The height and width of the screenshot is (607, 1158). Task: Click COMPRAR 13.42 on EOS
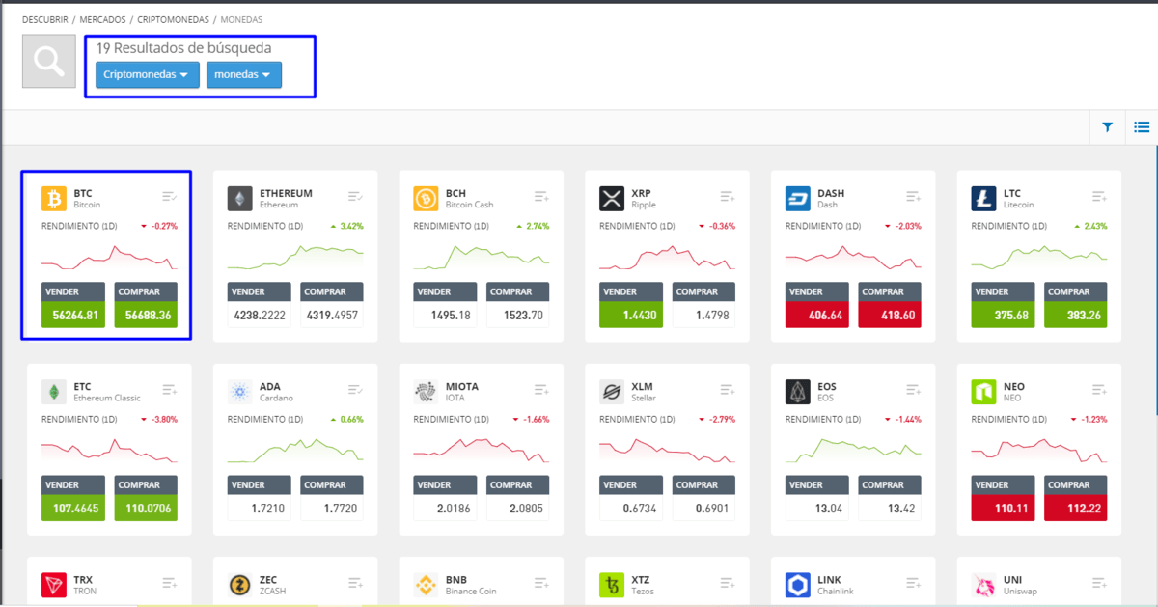point(890,498)
